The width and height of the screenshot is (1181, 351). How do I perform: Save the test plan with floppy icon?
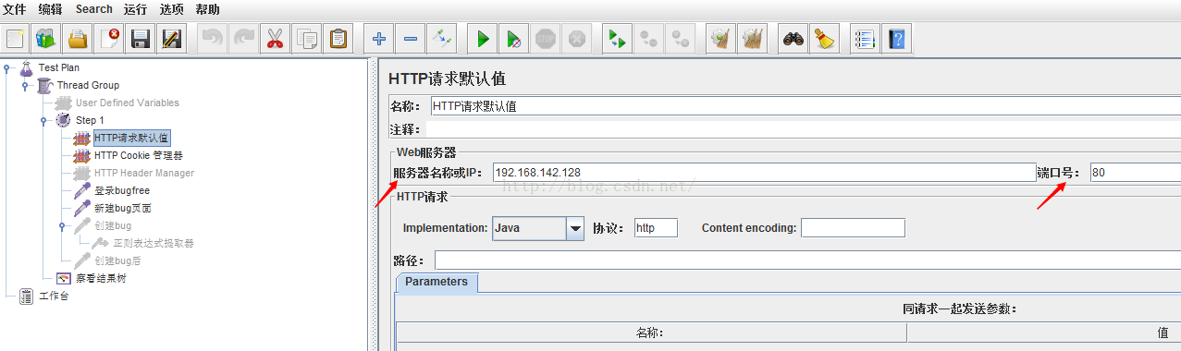[x=141, y=39]
